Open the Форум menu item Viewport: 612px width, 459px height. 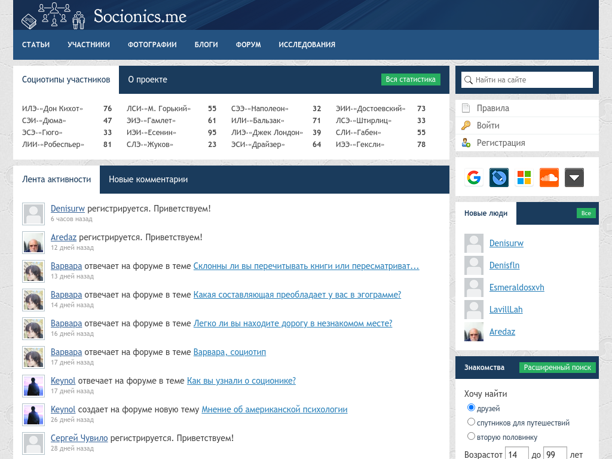248,44
